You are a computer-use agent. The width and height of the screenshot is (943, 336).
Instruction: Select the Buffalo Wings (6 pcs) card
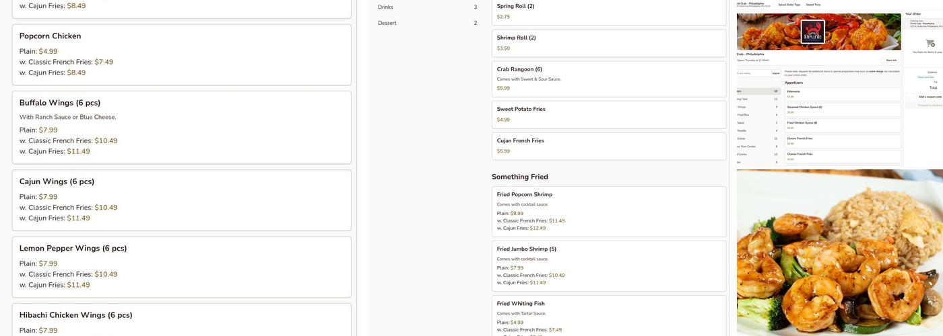(181, 127)
